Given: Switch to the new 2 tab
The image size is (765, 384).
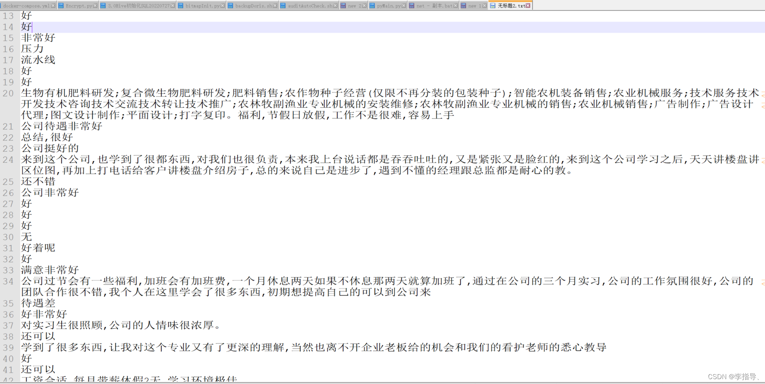Looking at the screenshot, I should coord(354,6).
